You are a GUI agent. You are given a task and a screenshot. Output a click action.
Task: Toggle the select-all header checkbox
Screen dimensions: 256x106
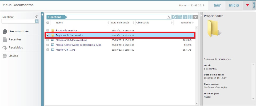click(x=48, y=23)
